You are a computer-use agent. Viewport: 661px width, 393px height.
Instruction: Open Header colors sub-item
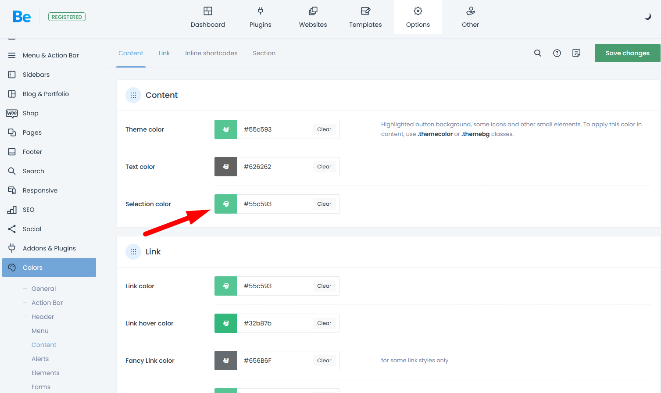[43, 317]
